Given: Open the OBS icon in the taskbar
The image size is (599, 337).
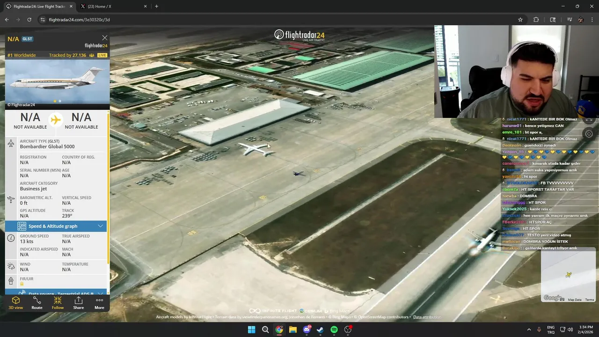Looking at the screenshot, I should pyautogui.click(x=348, y=330).
